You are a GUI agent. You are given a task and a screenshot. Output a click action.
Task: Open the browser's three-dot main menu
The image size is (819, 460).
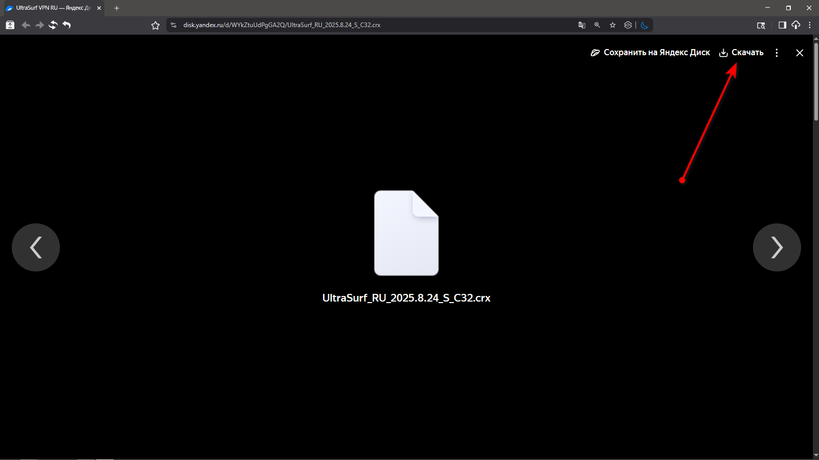pos(810,25)
